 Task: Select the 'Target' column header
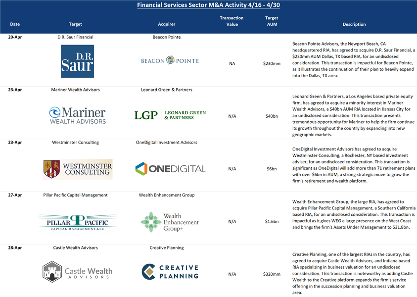(75, 24)
